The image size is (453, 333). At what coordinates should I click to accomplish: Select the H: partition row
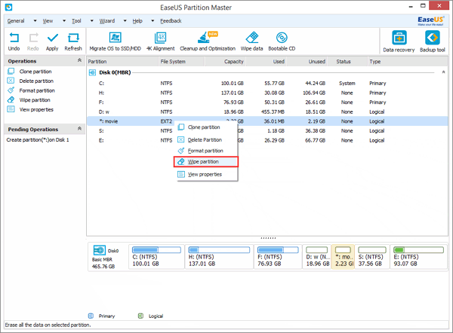[267, 93]
